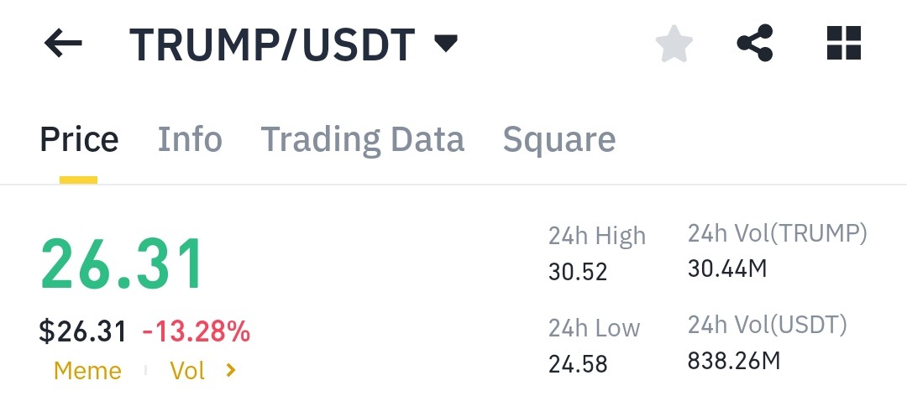907x417 pixels.
Task: Click the Vol tag link
Action: (187, 370)
